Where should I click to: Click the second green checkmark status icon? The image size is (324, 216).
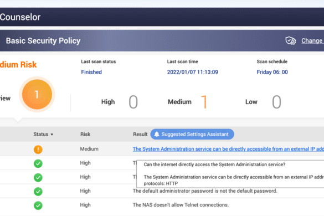click(38, 177)
